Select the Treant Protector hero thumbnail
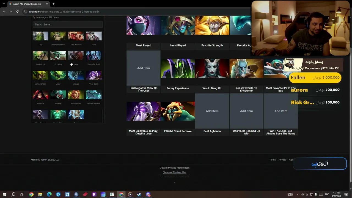The width and height of the screenshot is (352, 198). point(58,36)
